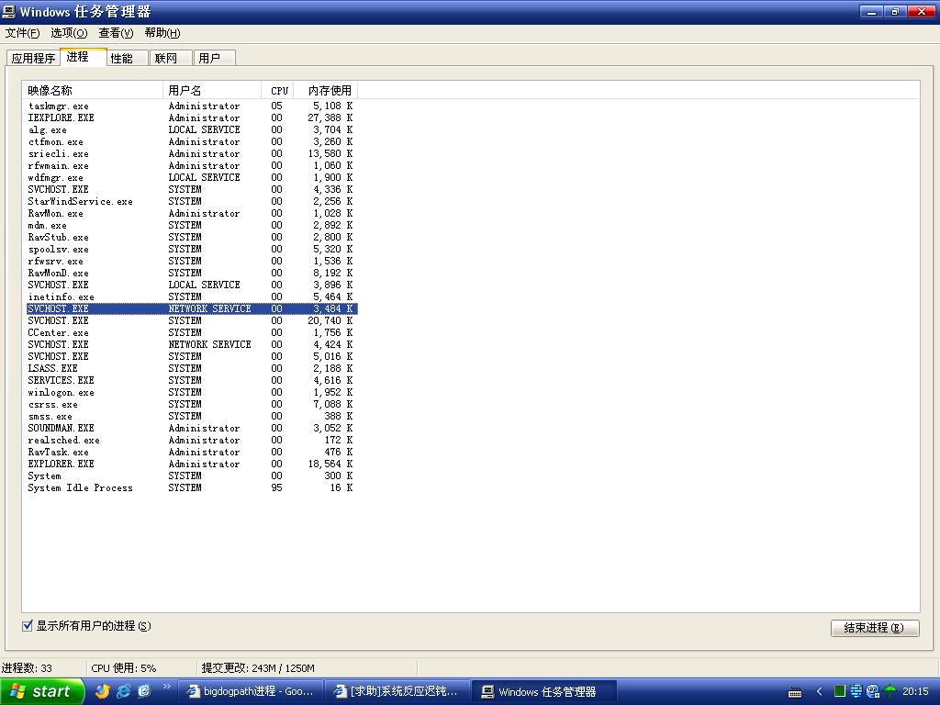Select RavTask.exe process row
This screenshot has height=705, width=940.
192,453
